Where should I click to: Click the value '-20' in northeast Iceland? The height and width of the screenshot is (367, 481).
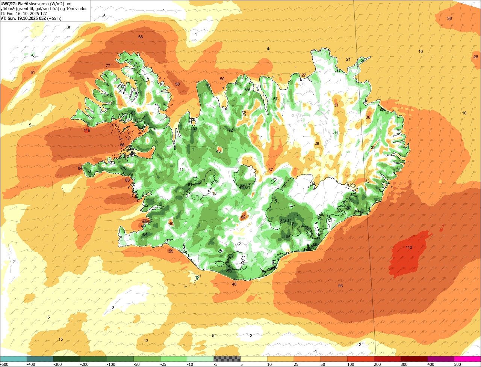tap(362, 60)
